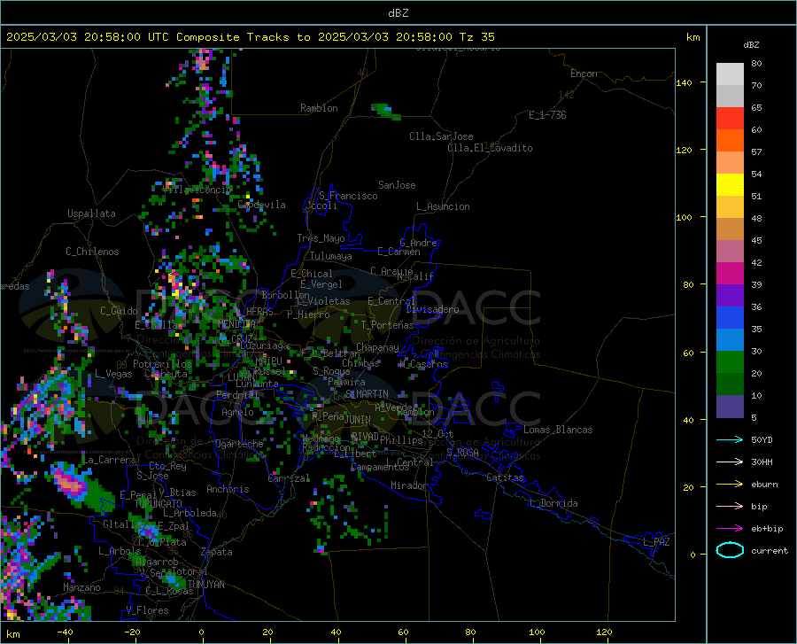Click the 'SanJose' label near S_Francisco
Image resolution: width=797 pixels, height=644 pixels.
click(397, 185)
